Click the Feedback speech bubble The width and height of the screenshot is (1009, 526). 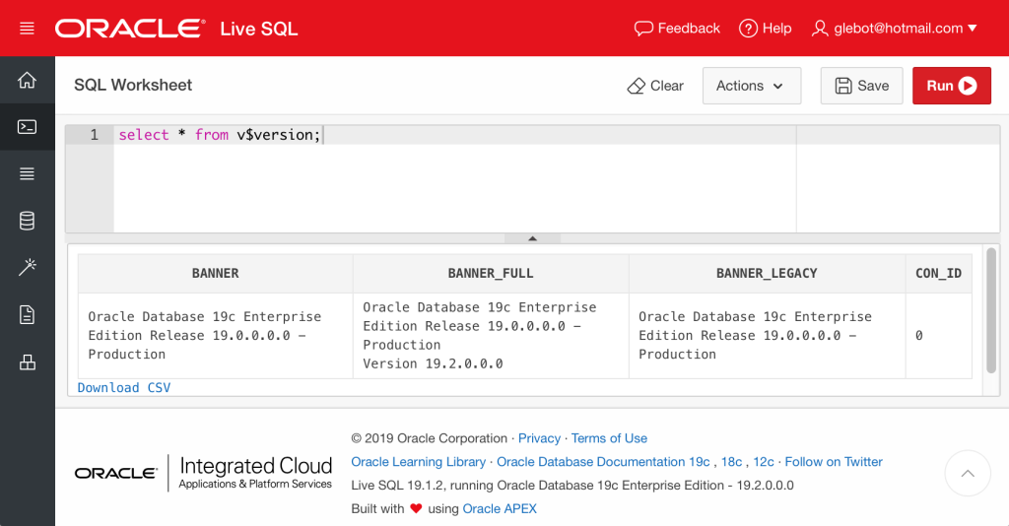677,29
